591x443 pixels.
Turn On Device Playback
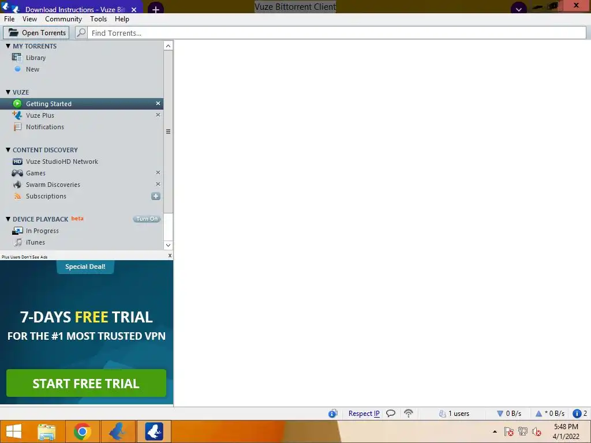147,219
